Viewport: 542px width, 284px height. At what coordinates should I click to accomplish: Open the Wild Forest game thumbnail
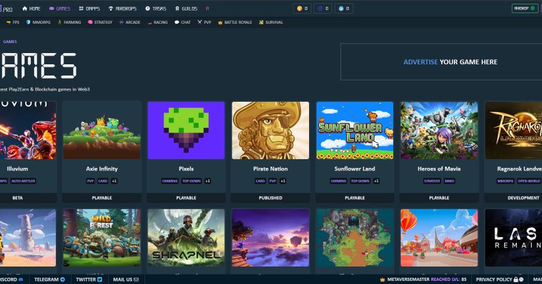102,238
